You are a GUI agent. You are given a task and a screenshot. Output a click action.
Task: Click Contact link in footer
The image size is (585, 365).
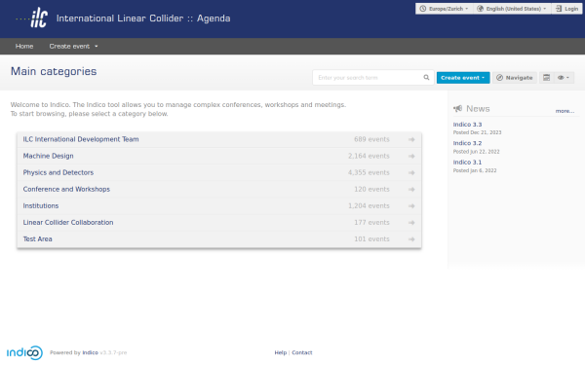pyautogui.click(x=302, y=352)
